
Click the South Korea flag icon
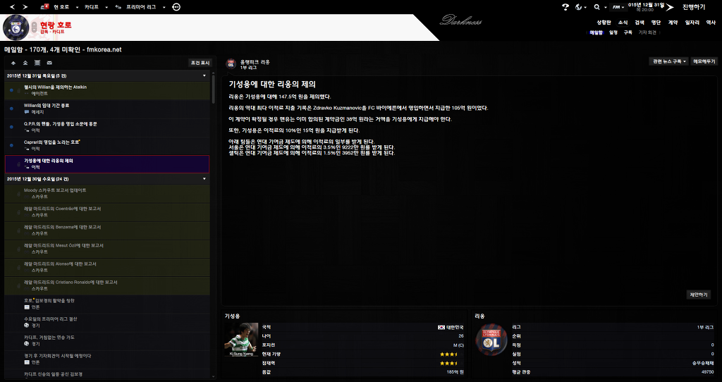(x=441, y=327)
